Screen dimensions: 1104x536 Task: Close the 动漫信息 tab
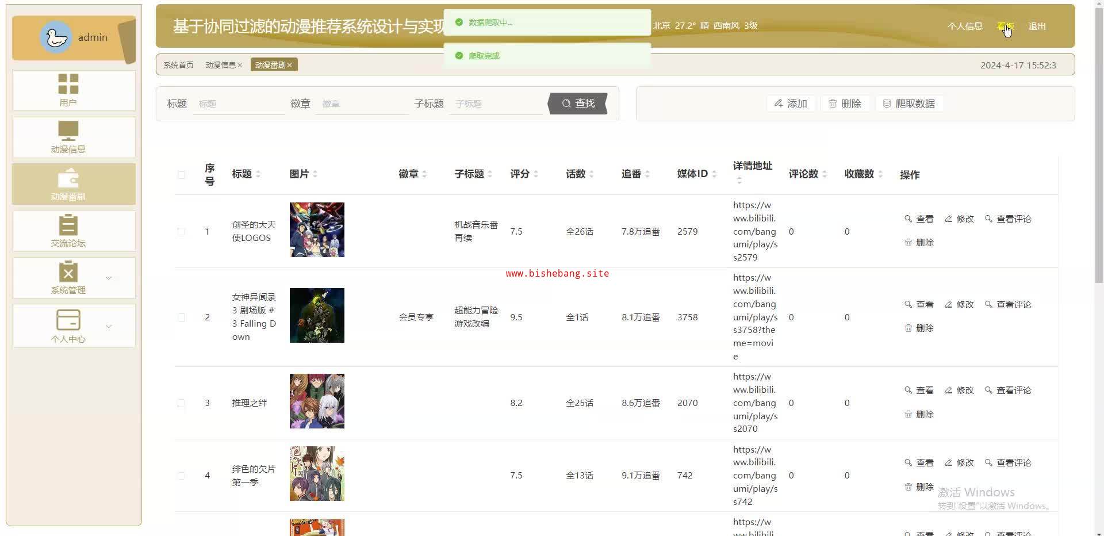[x=240, y=65]
